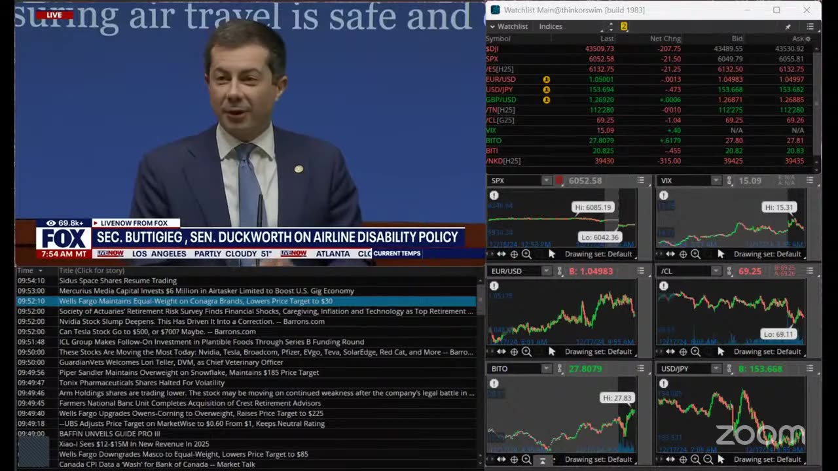Image resolution: width=838 pixels, height=471 pixels.
Task: Click the watchlist up-down stepper arrows
Action: coord(611,27)
